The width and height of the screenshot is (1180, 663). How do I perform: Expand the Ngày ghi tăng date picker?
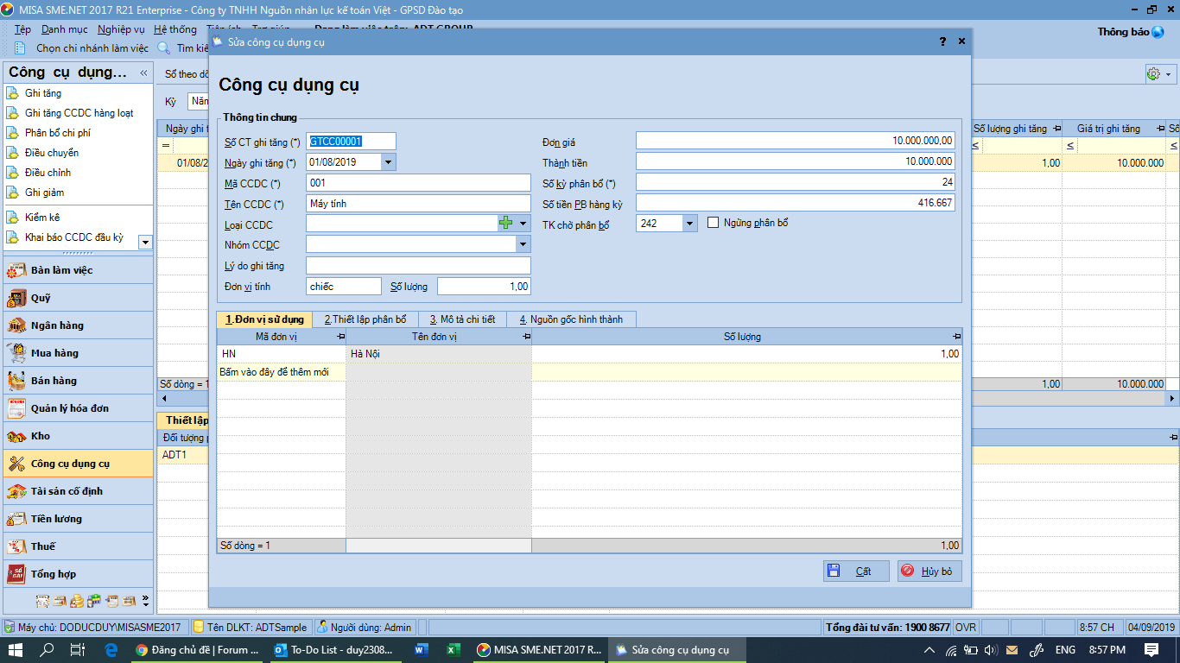coord(388,161)
